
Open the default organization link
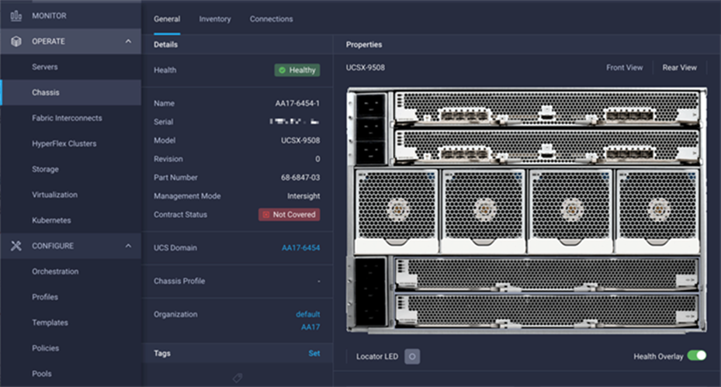307,314
